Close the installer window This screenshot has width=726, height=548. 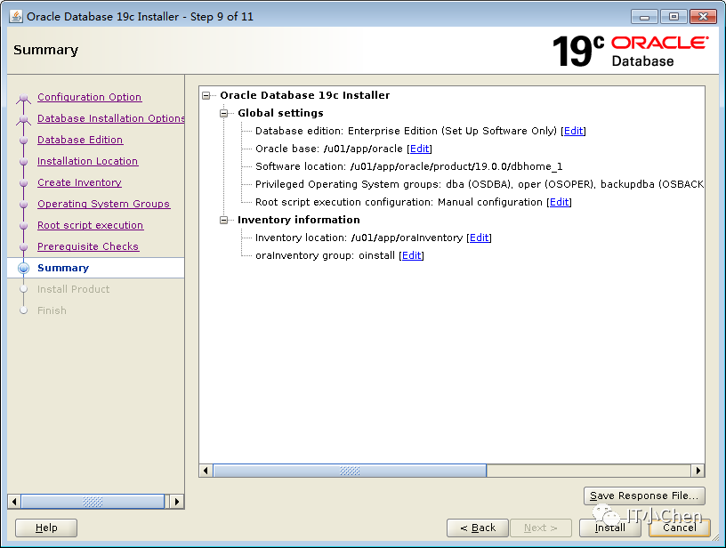(703, 17)
